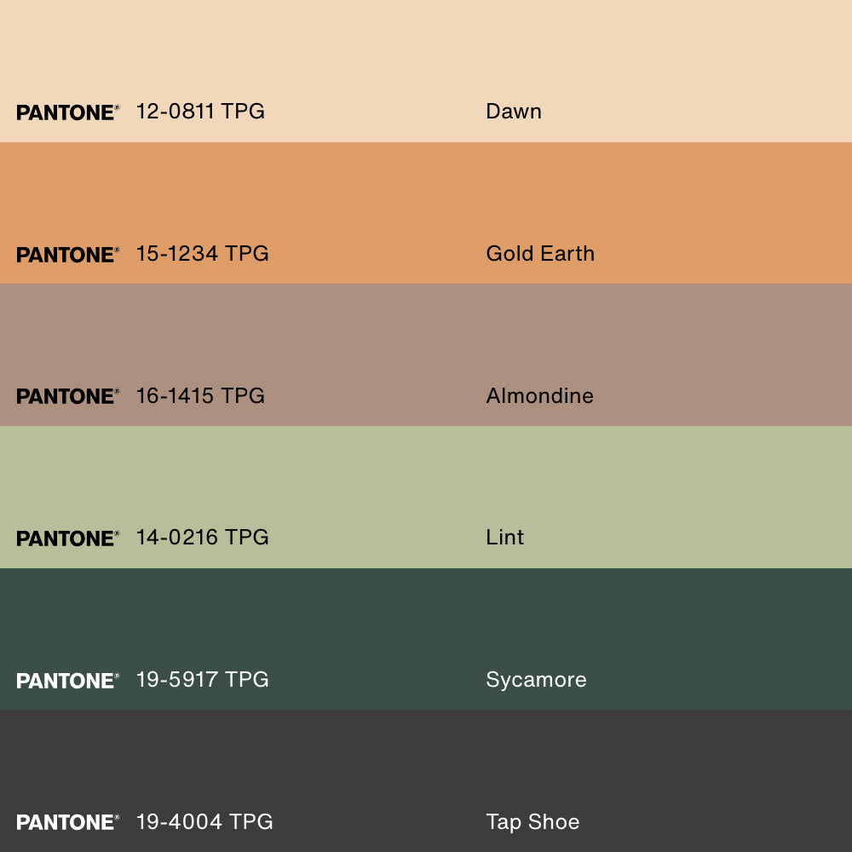The image size is (852, 852).
Task: Click the 12-0811 TPG color code
Action: click(x=200, y=112)
